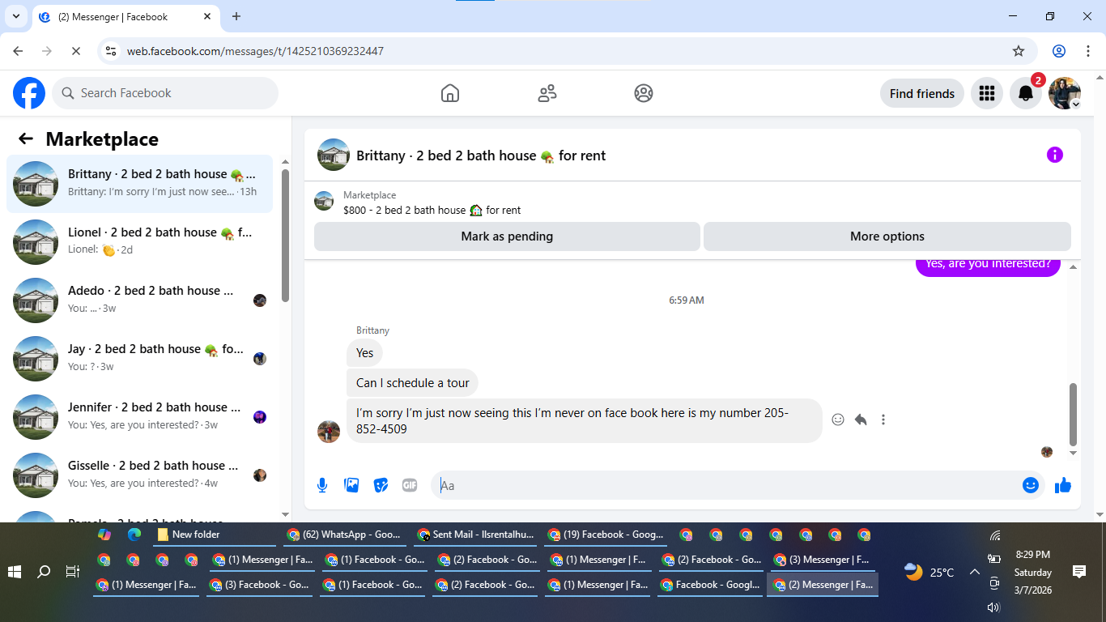Open the Facebook logo home link

[x=29, y=93]
